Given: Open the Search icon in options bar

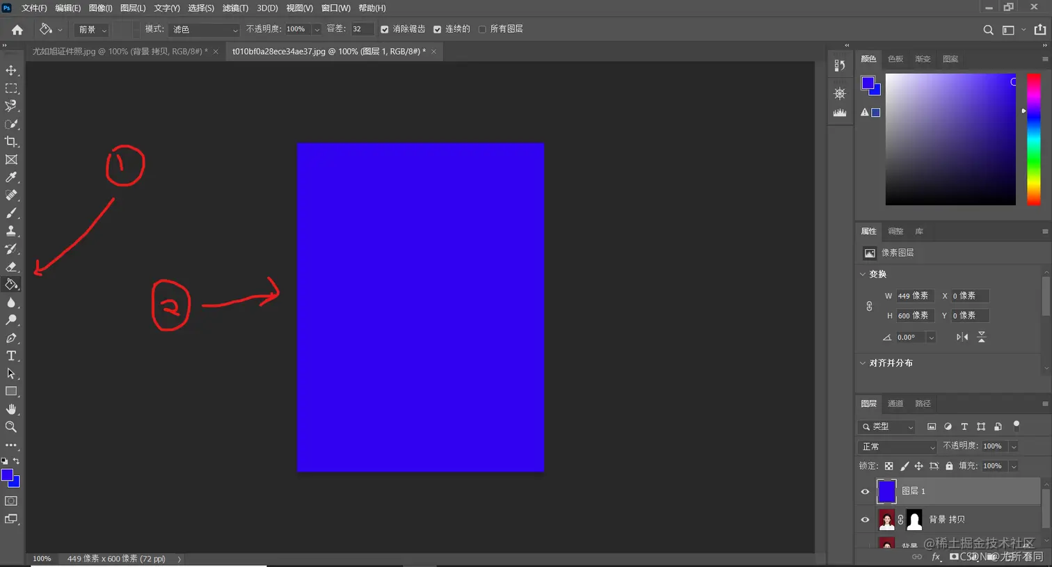Looking at the screenshot, I should (x=988, y=30).
